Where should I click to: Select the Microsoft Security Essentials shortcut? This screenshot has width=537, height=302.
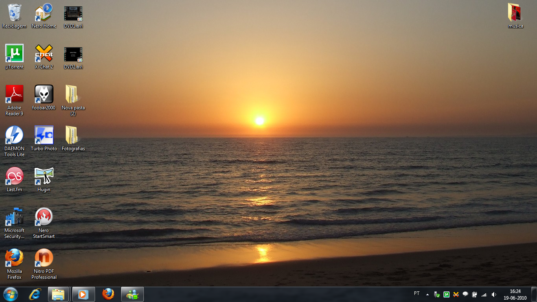click(x=15, y=223)
